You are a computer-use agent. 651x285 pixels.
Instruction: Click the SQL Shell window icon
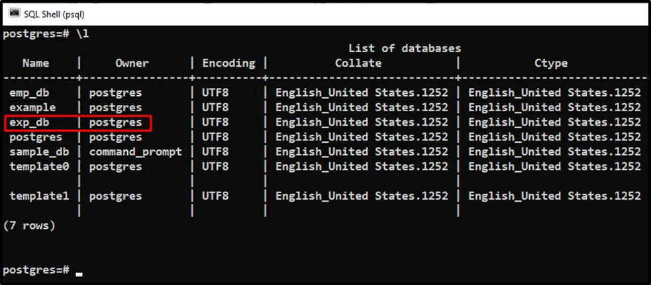13,13
